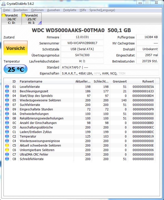Click the status icon for Ausschaltungsabbrüche

coord(7,127)
